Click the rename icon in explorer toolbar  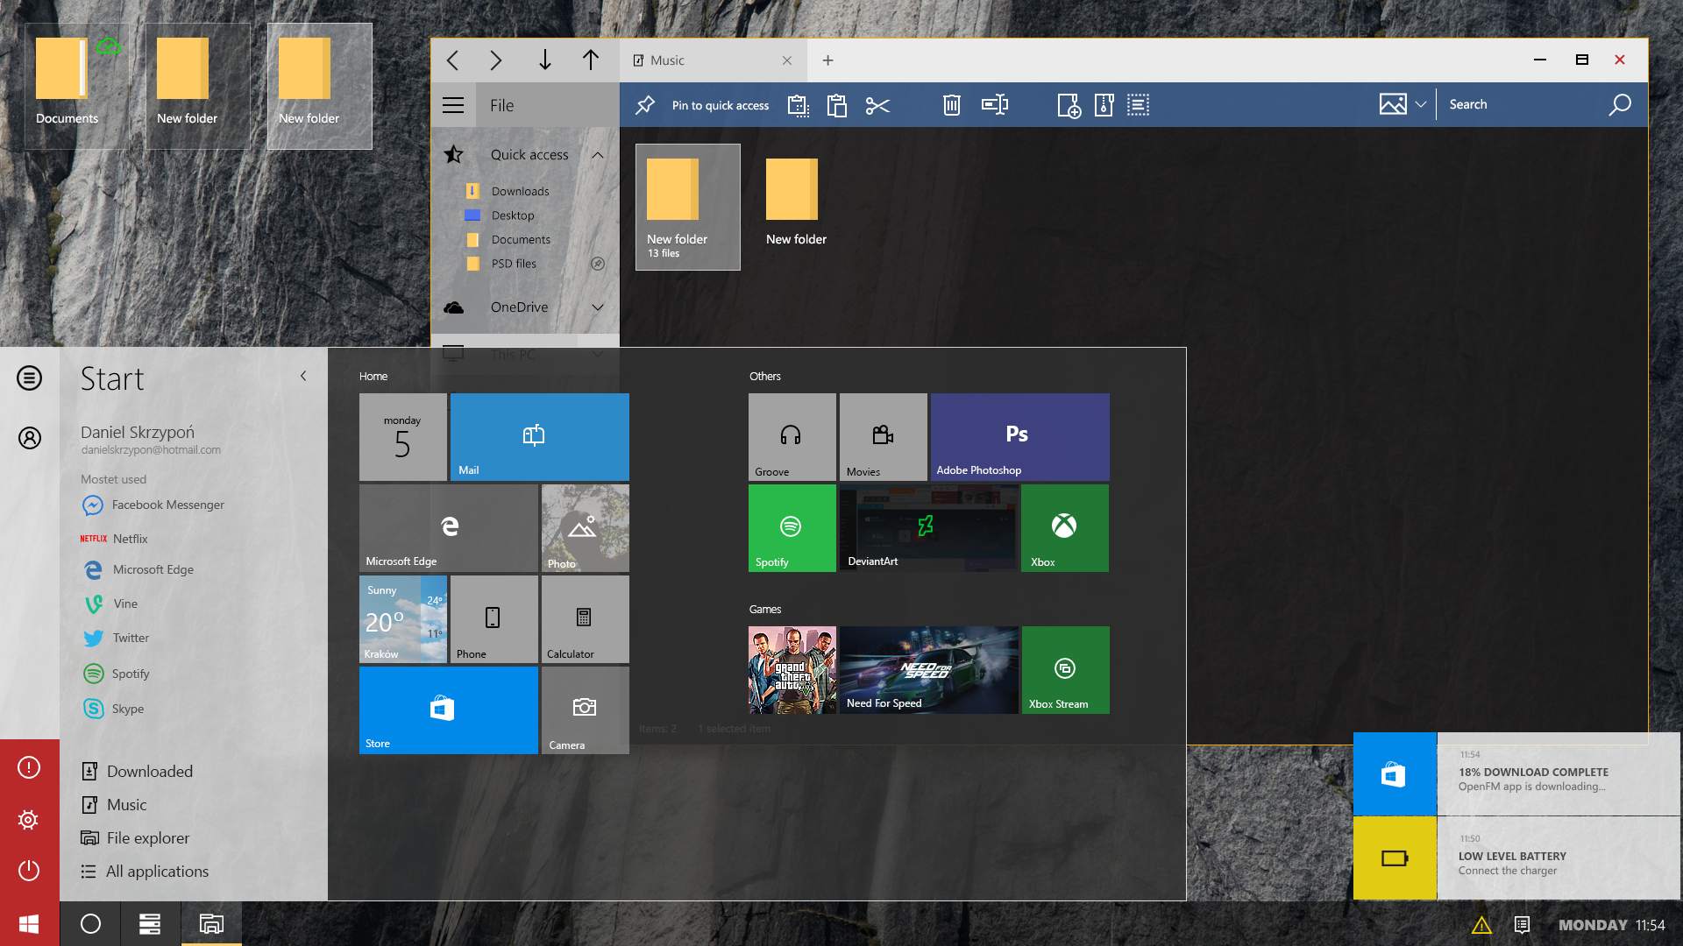pyautogui.click(x=995, y=105)
